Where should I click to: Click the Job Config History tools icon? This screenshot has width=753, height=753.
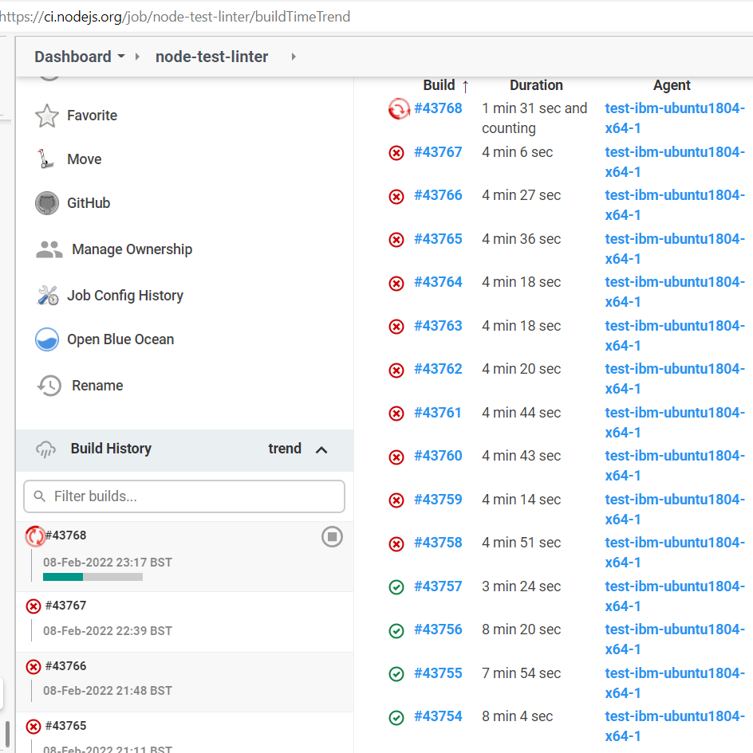click(48, 296)
